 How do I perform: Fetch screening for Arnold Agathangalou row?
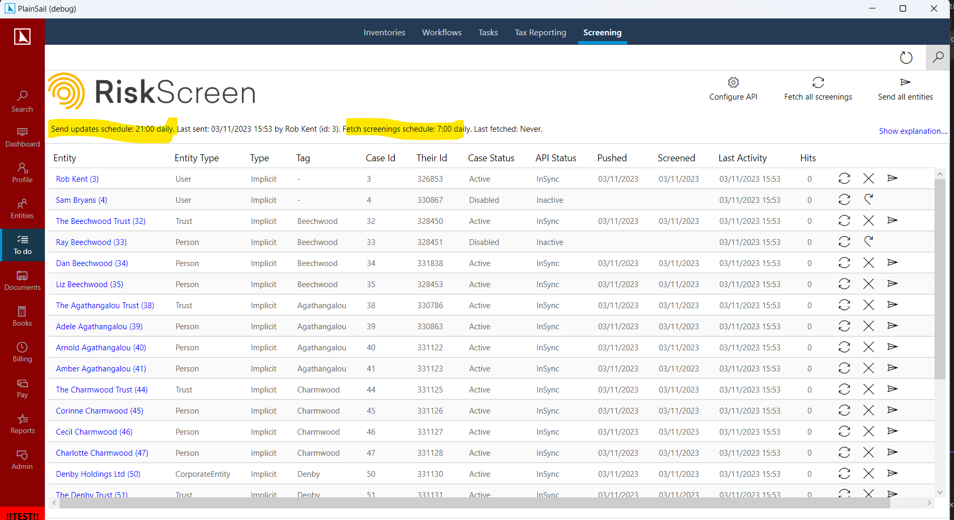844,347
